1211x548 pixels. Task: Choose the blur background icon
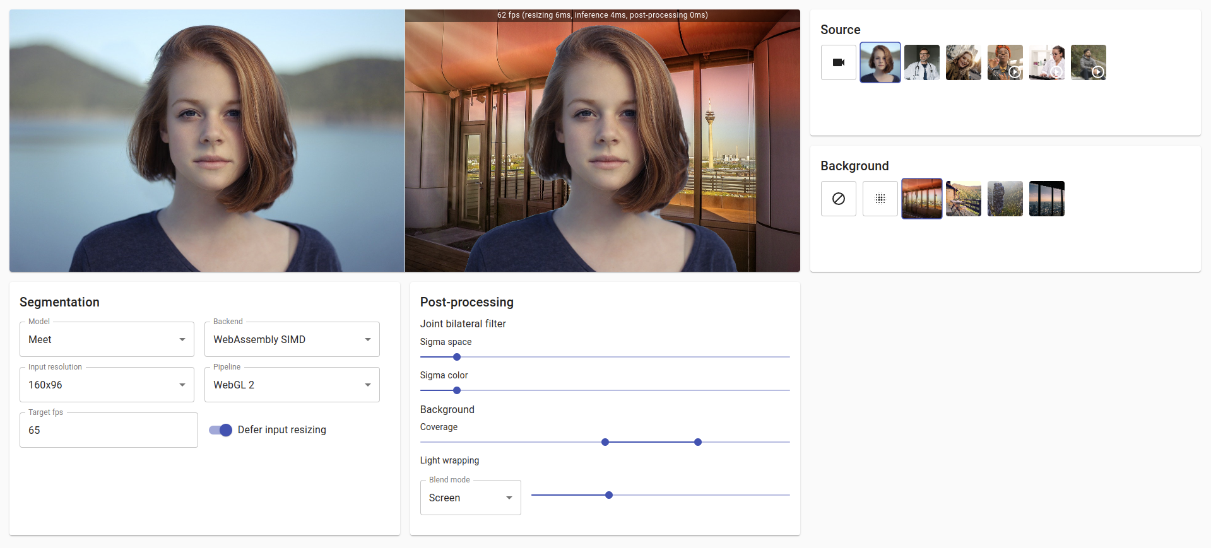pos(880,199)
